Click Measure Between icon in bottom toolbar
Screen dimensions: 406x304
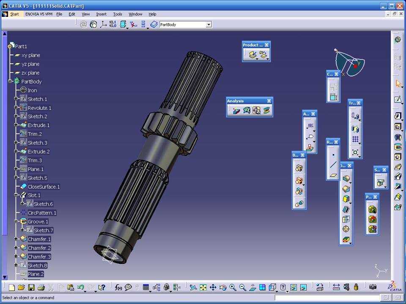(336, 287)
